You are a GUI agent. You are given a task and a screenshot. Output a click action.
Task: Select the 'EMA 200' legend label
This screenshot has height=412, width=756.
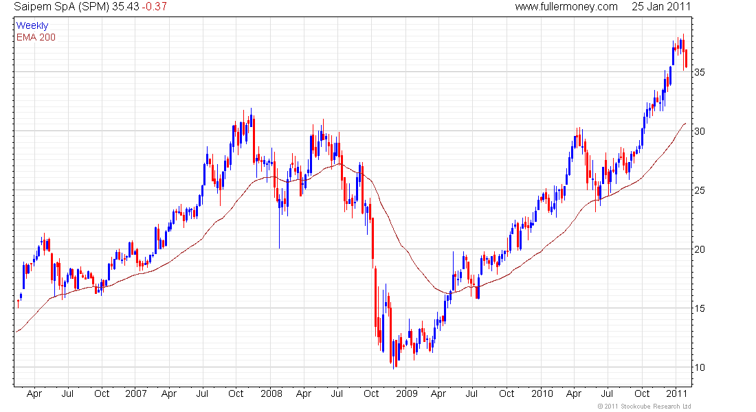pyautogui.click(x=36, y=38)
